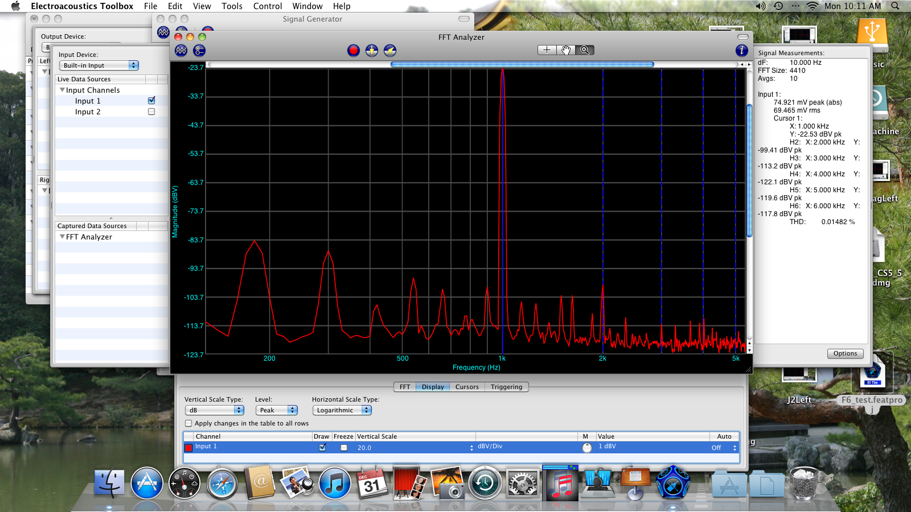Select the magnifier zoom tool
Image resolution: width=911 pixels, height=512 pixels.
(585, 50)
